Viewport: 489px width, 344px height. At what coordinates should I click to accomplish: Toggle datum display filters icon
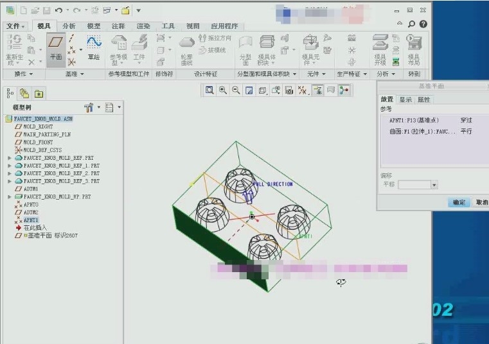[302, 90]
